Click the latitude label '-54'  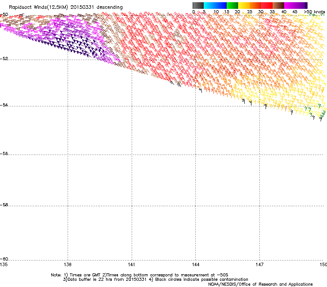click(4, 105)
